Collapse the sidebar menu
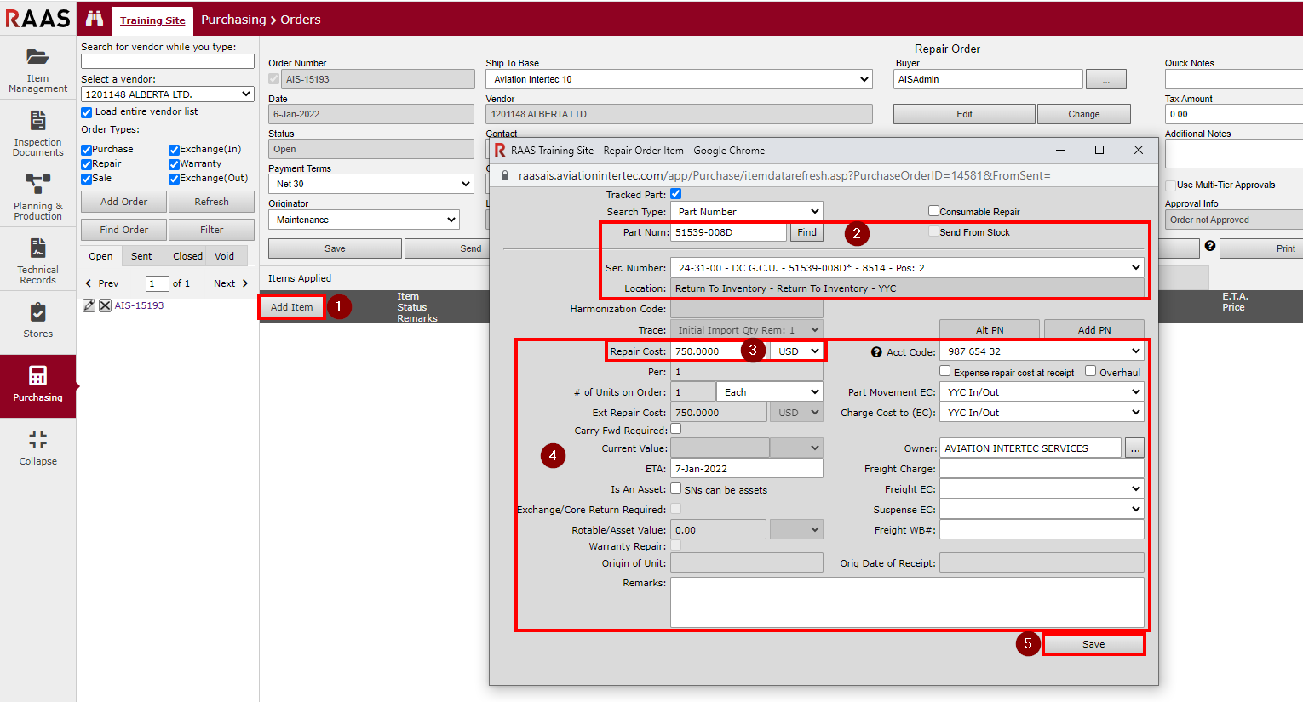The width and height of the screenshot is (1303, 702). (37, 448)
